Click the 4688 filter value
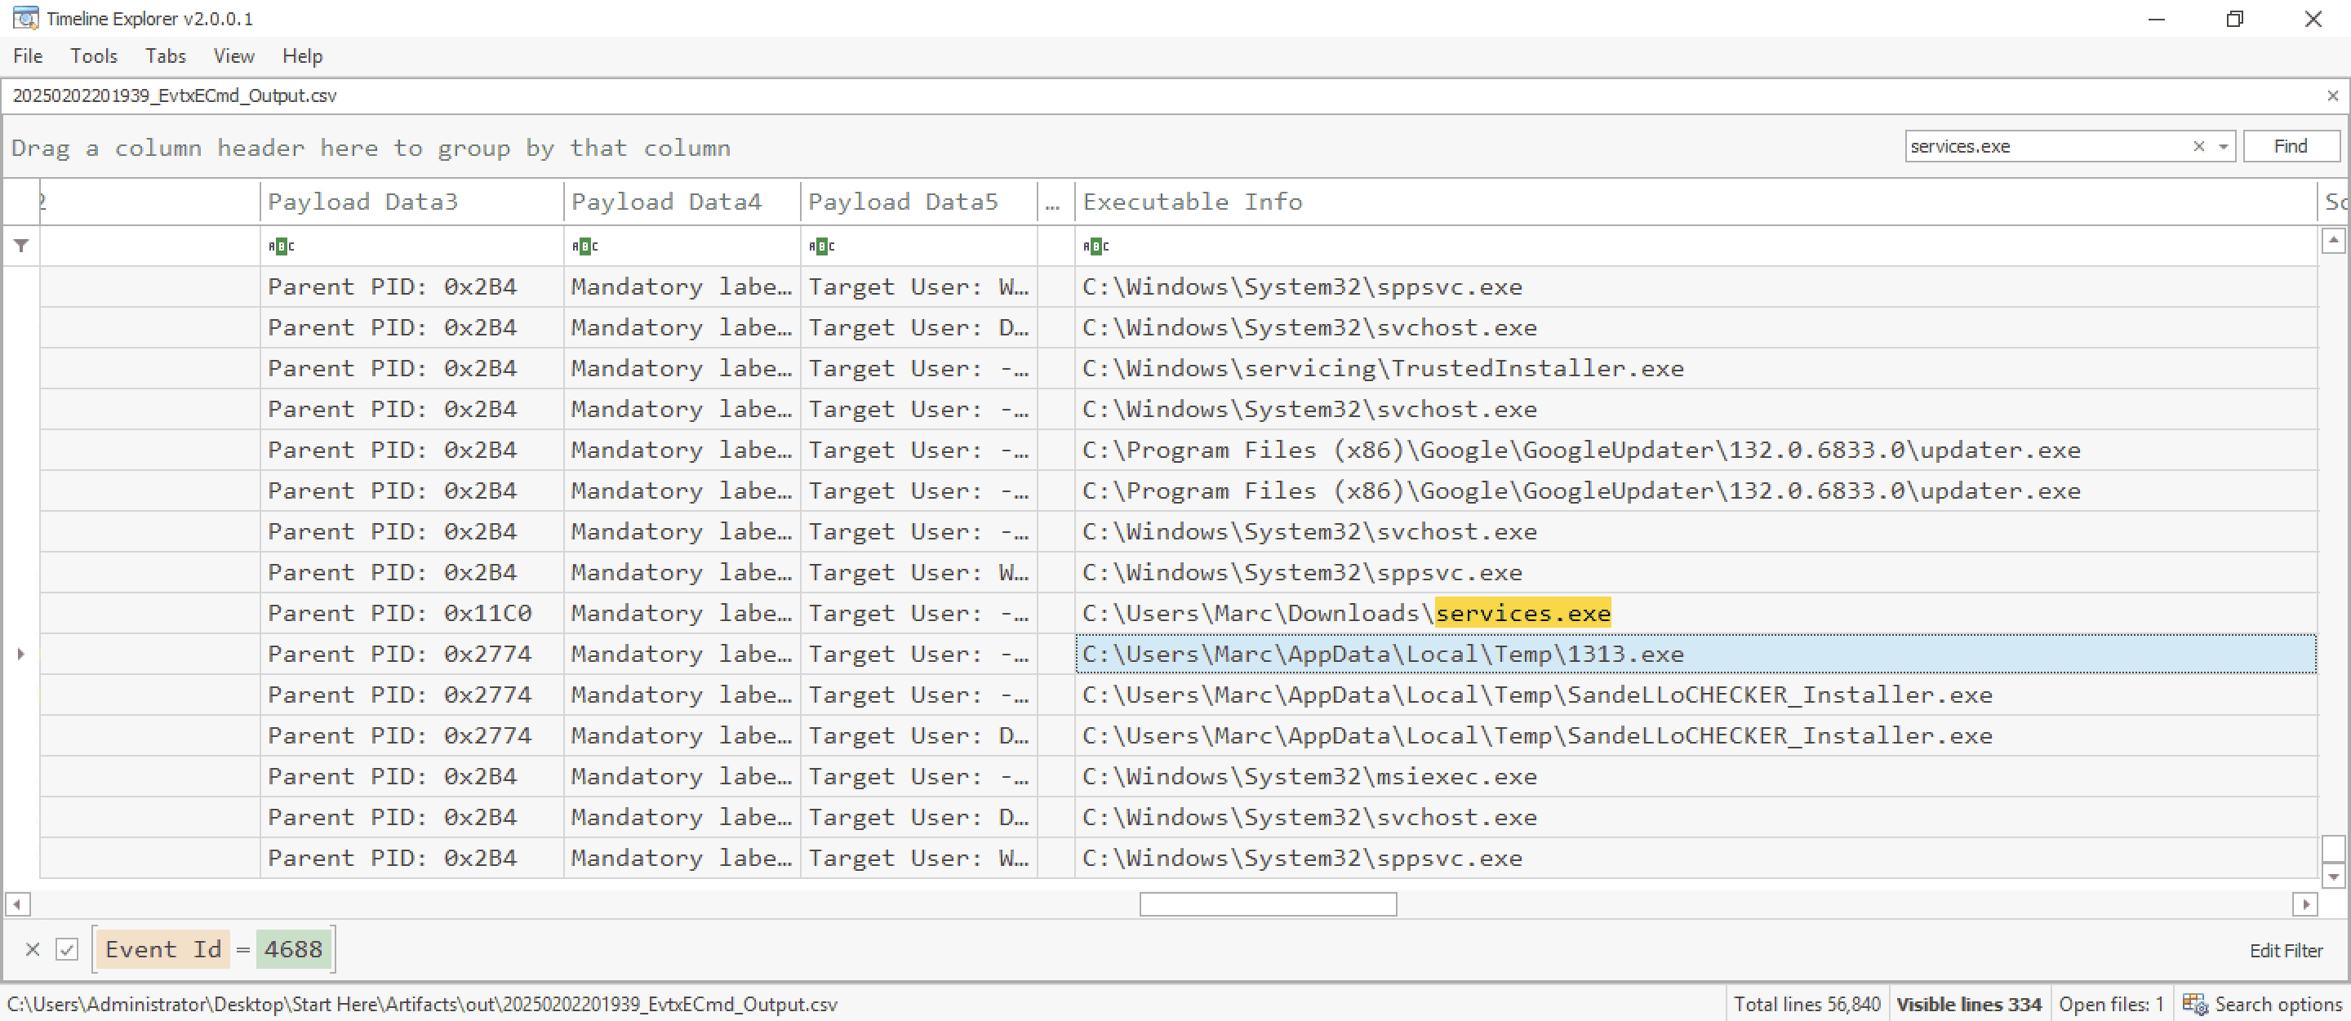Image resolution: width=2351 pixels, height=1021 pixels. point(293,949)
